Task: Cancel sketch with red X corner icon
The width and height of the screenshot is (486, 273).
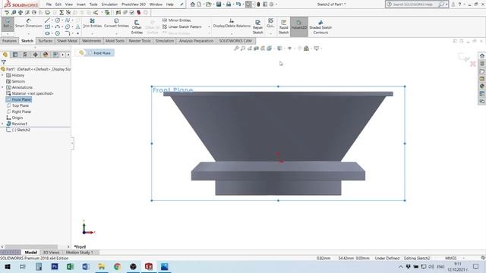Action: coord(472,64)
